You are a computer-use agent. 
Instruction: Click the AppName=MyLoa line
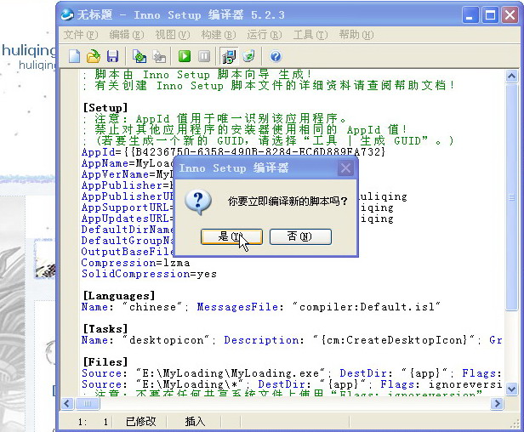tap(128, 163)
